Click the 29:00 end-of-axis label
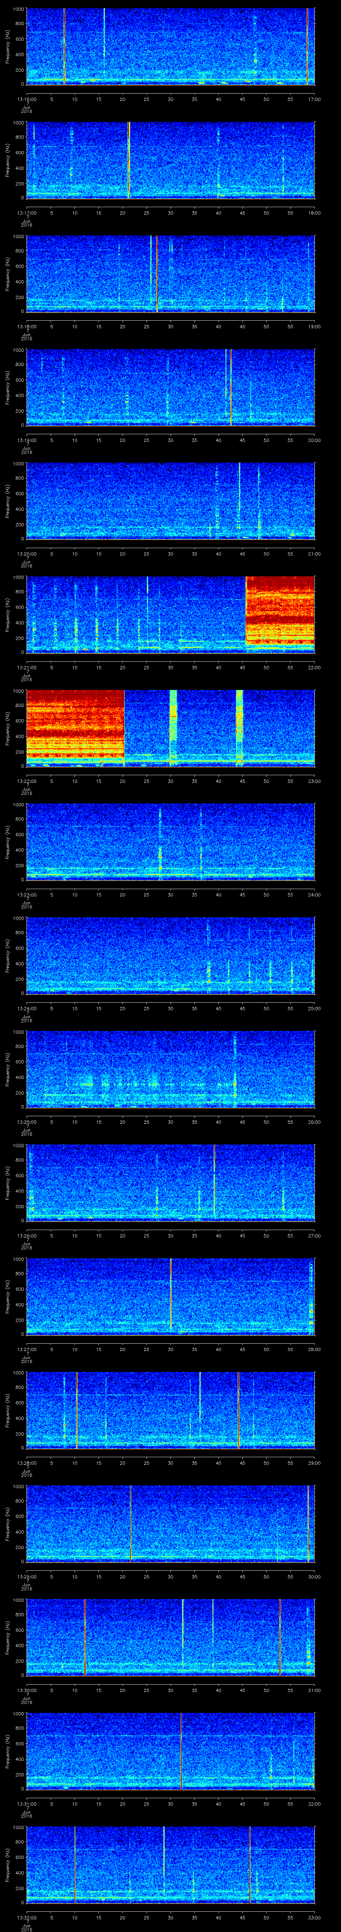 pyautogui.click(x=314, y=1462)
